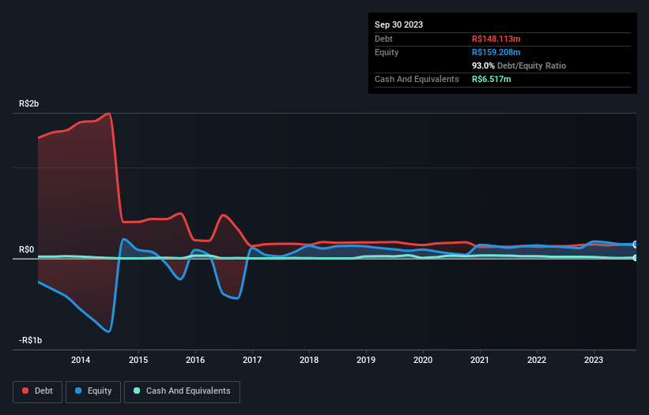Click Cash And Equivalents label in tooltip
649x415 pixels.
[417, 79]
